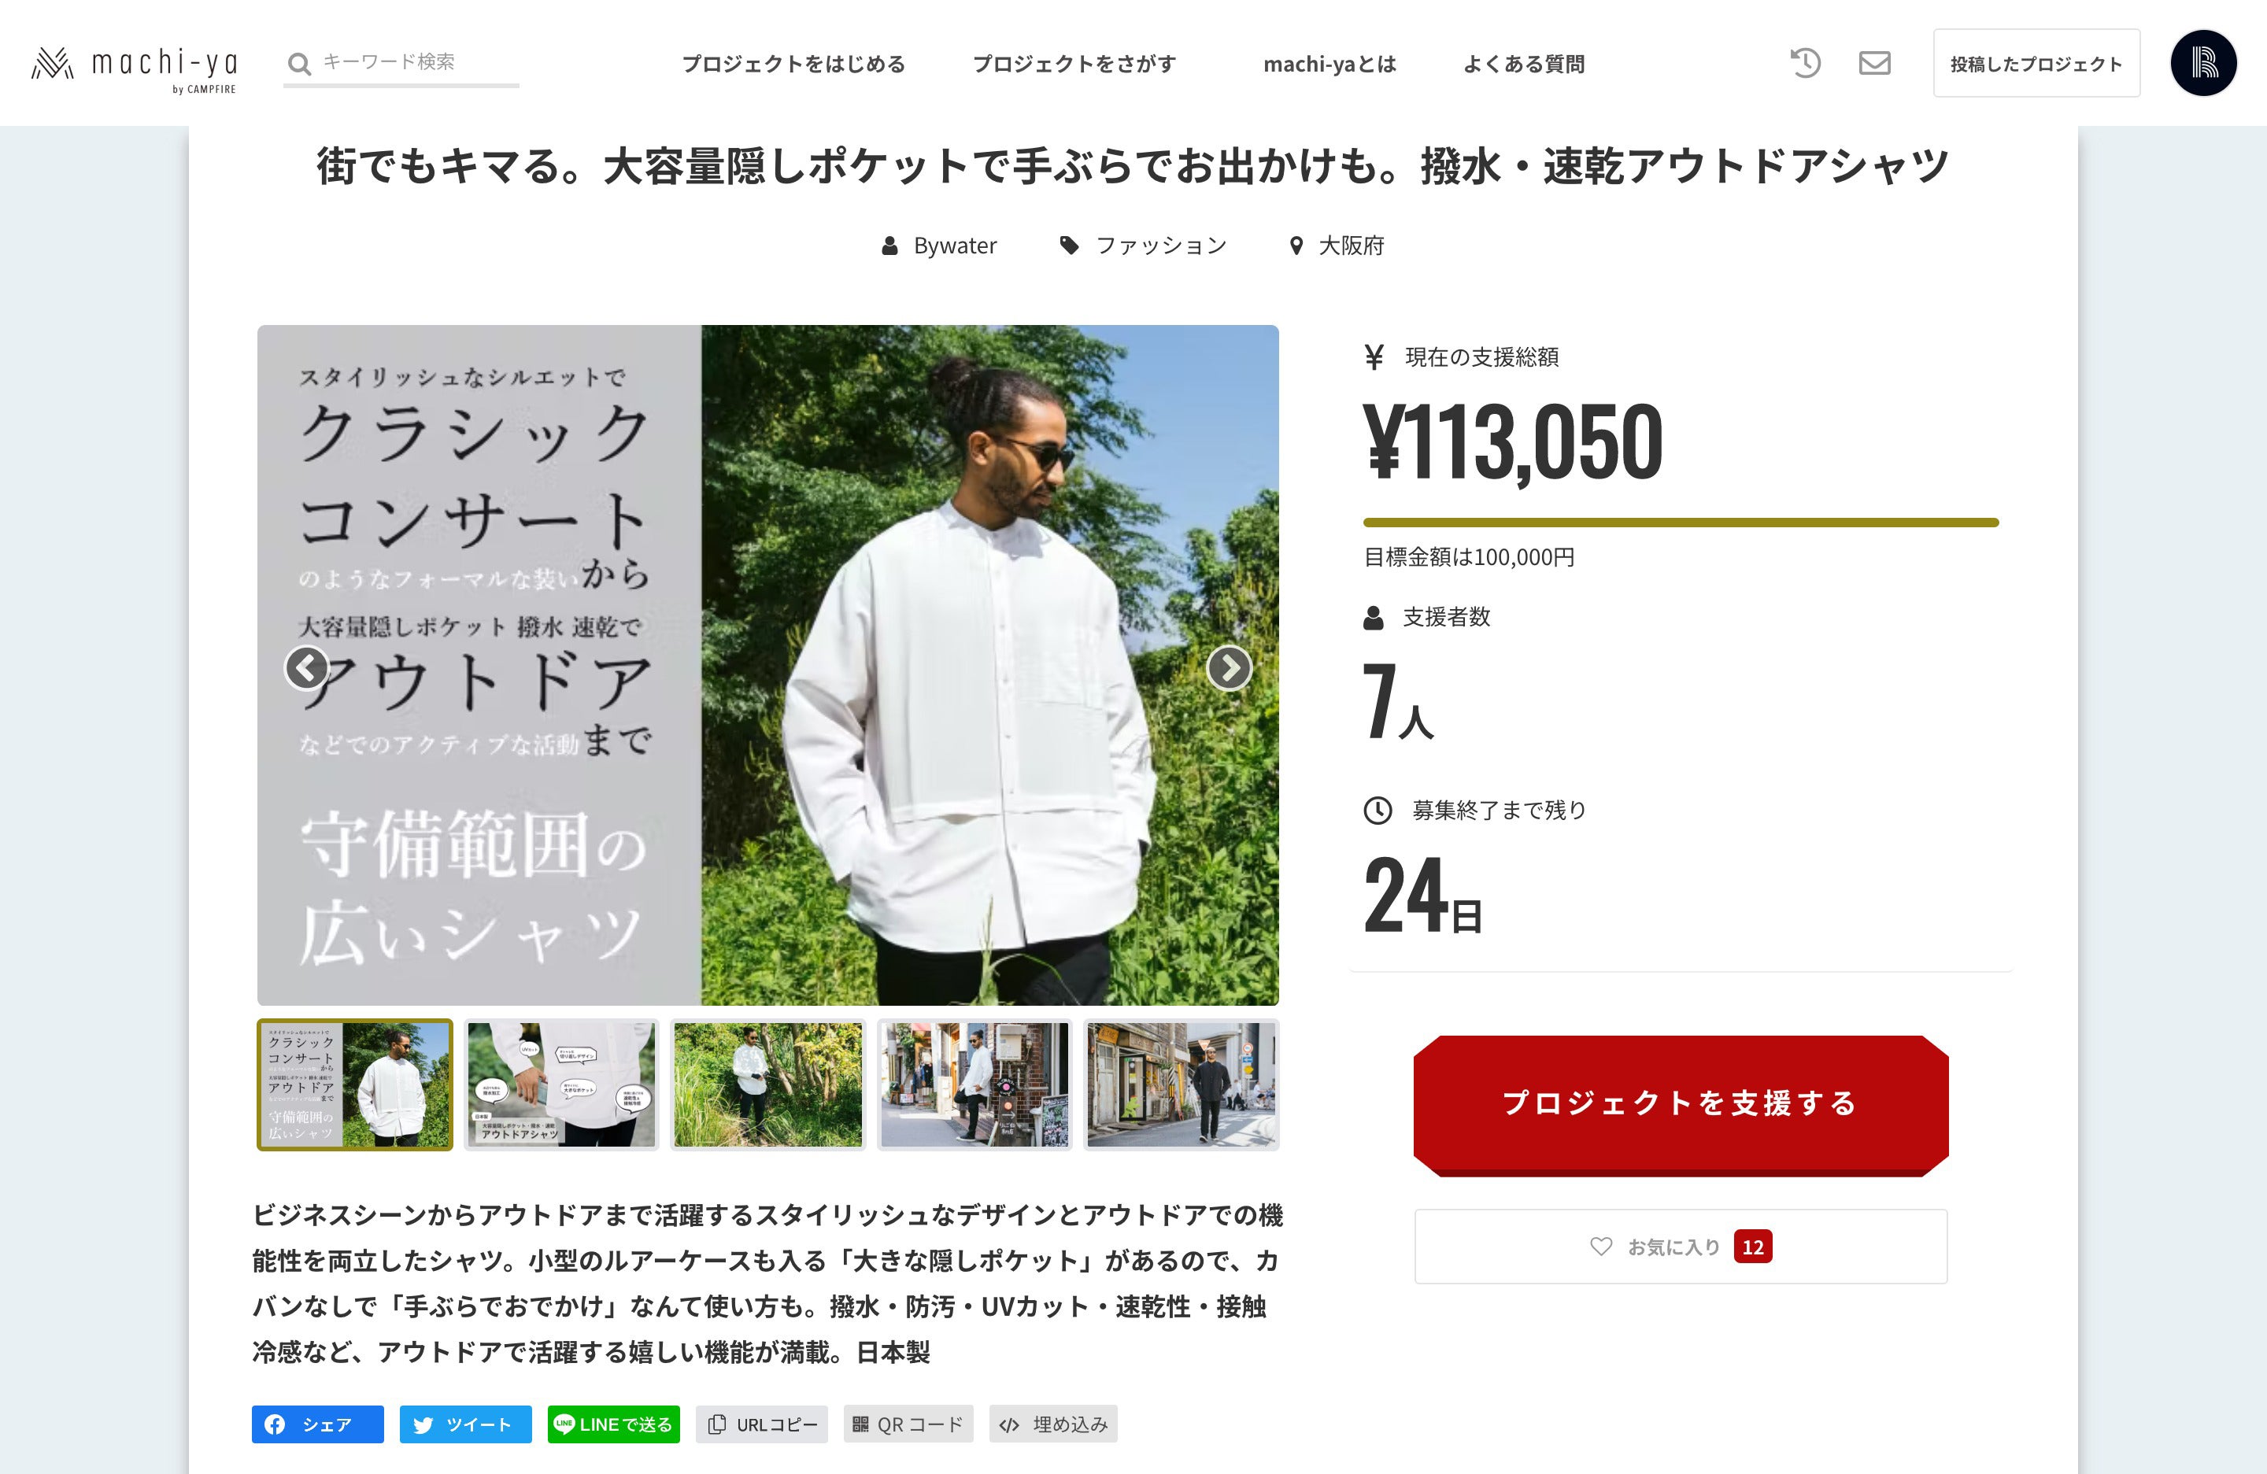Click the プロジェクトをはじめる menu item

(793, 64)
